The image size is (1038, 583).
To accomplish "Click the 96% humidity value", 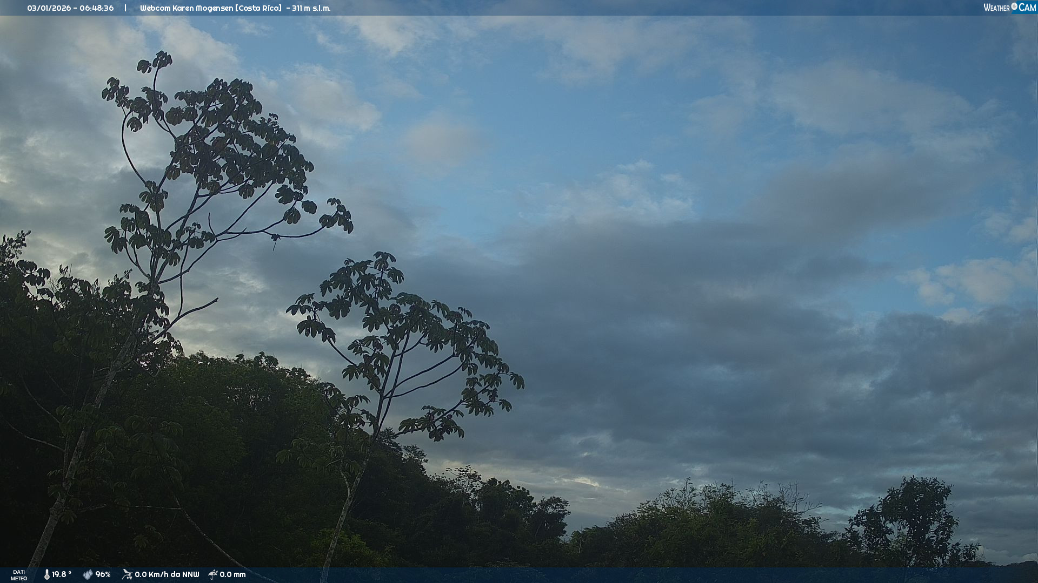I will 103,574.
